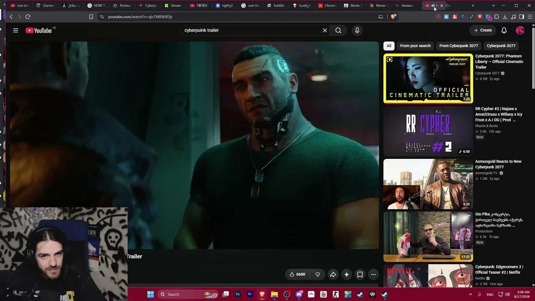This screenshot has height=301, width=535.
Task: Open browser main menu
Action: 530,17
